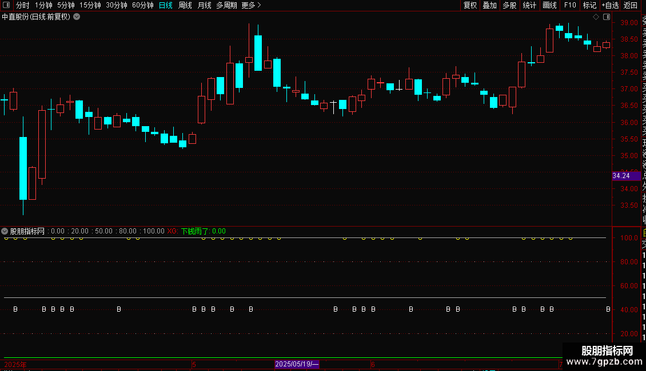Toggle the left sidebar panel icon
646x371 pixels.
coord(6,5)
